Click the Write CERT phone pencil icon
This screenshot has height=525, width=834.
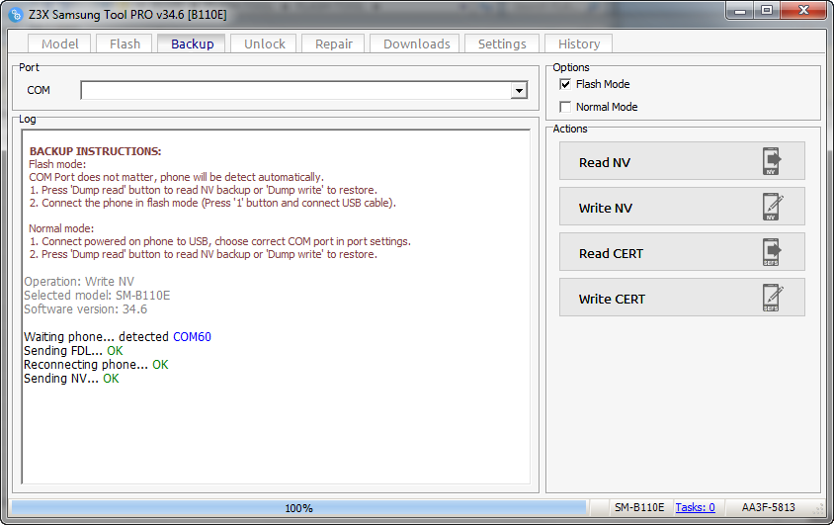coord(773,298)
